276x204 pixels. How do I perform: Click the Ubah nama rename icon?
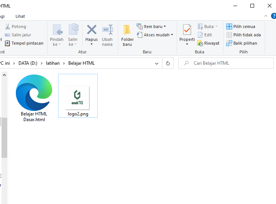pos(107,30)
